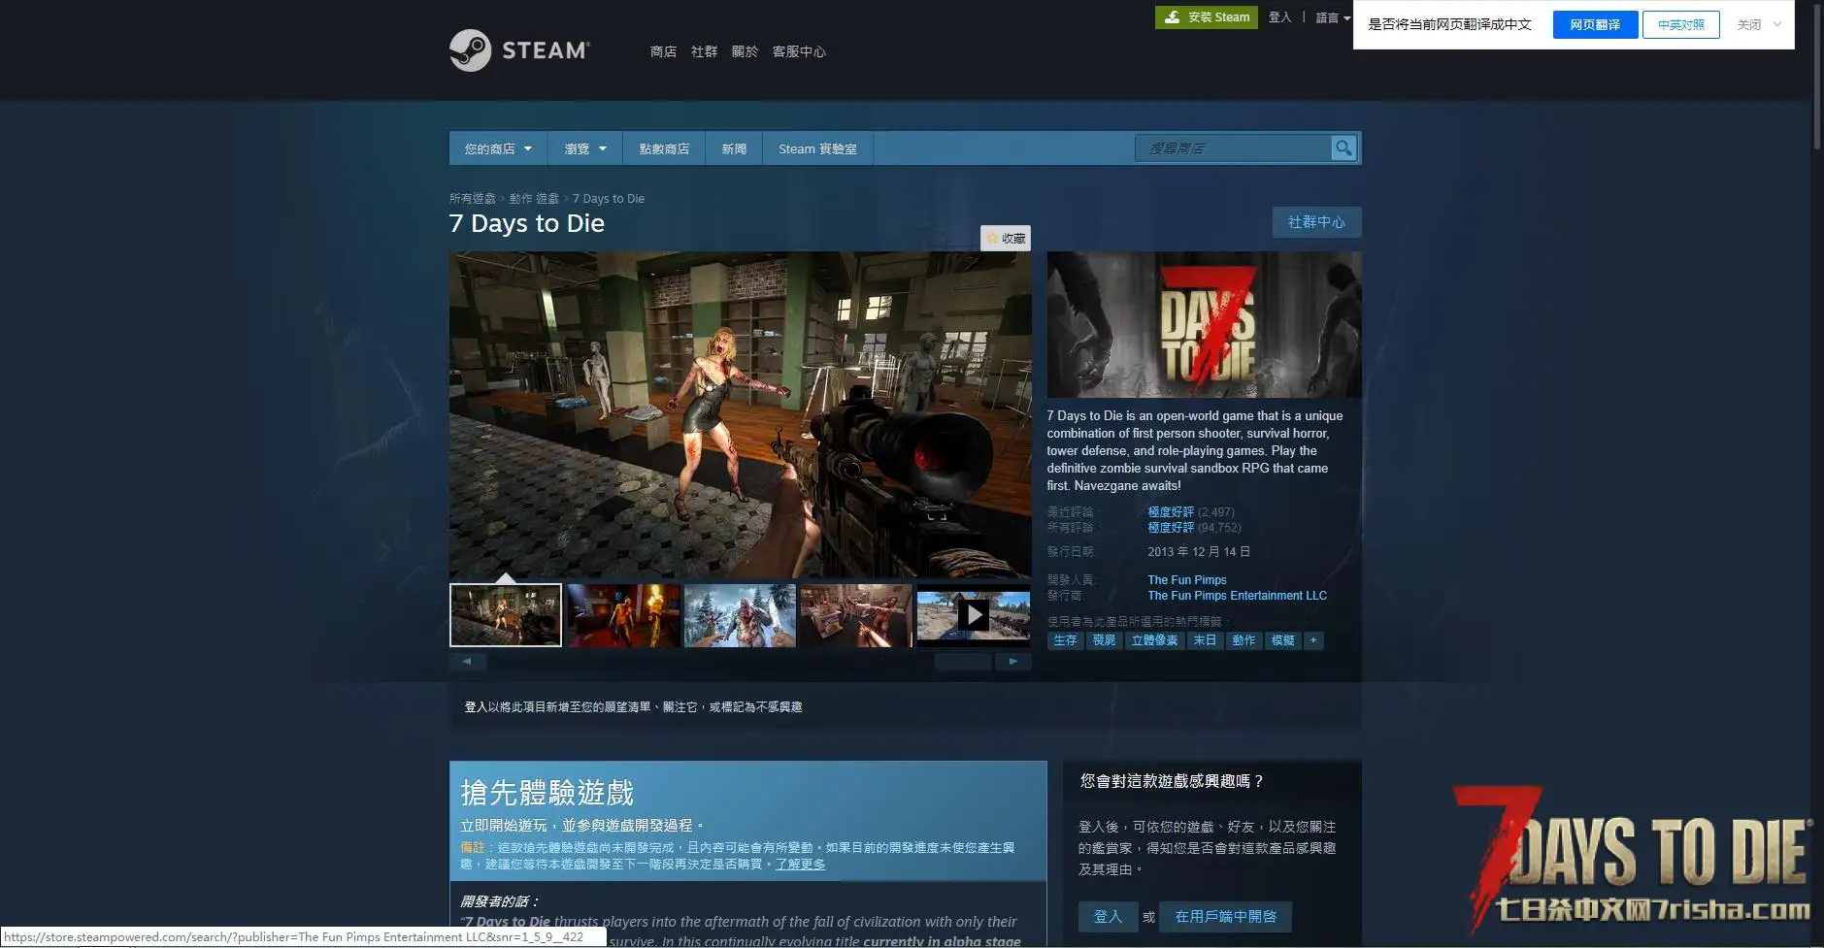Screen dimensions: 1824x948
Task: Click the 動作 tag
Action: 1244,640
